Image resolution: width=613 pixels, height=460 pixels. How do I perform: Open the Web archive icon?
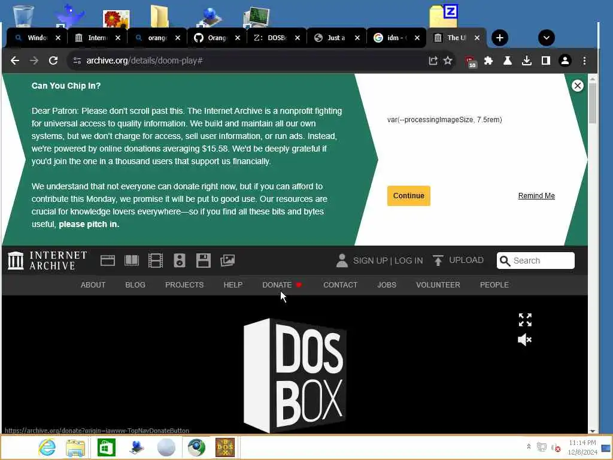coord(108,261)
